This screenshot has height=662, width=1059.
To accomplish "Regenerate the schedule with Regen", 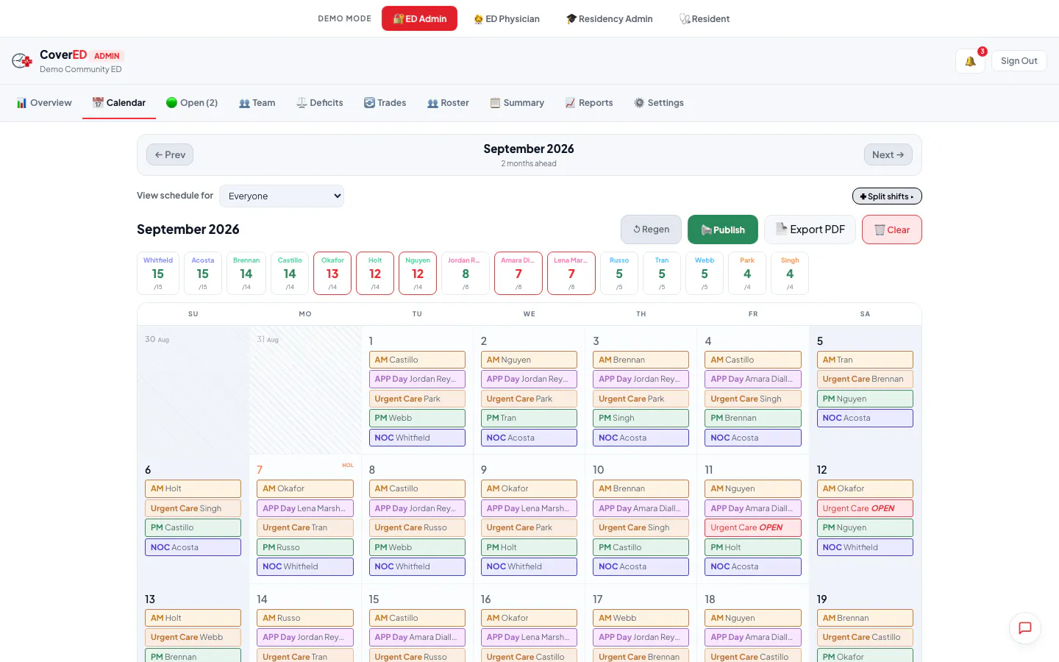I will click(651, 229).
